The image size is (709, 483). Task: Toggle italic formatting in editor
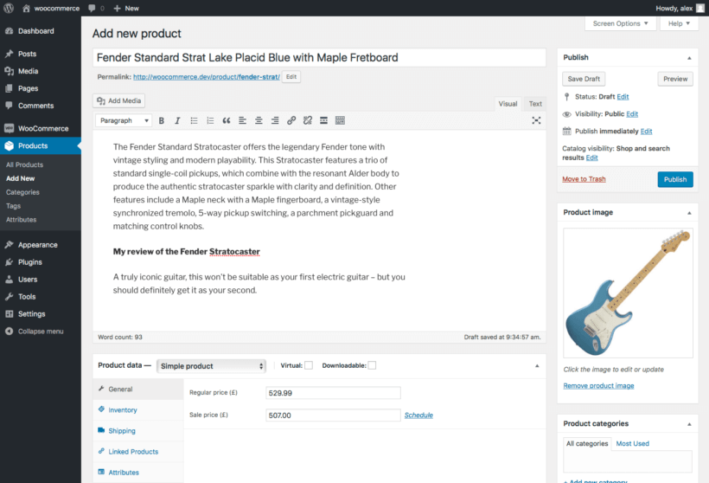click(177, 120)
